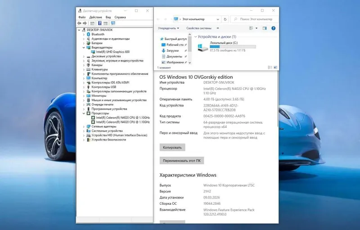
Task: Select Устройства HID (Human Interface Devices)
Action: 117,135
